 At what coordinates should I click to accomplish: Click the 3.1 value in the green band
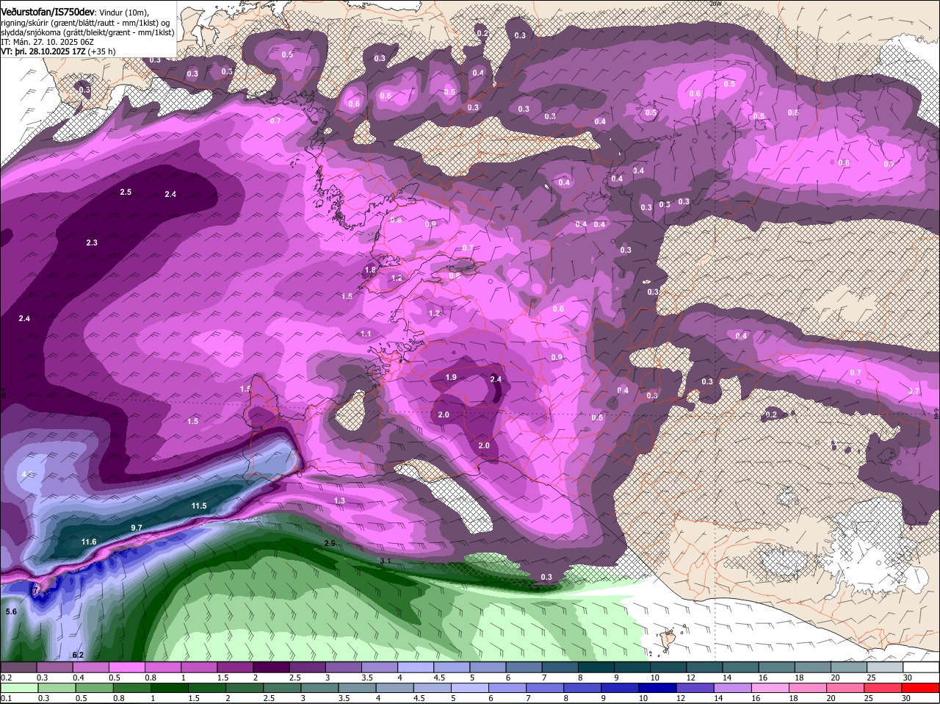point(386,561)
